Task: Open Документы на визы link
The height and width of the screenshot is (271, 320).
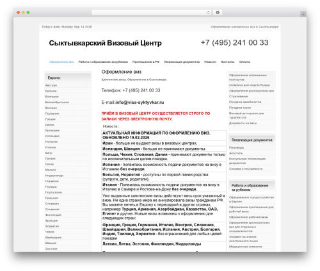Action: pos(243,123)
